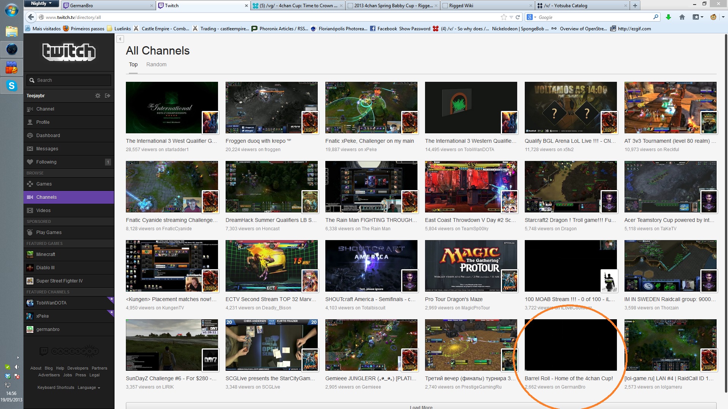Viewport: 728px width, 409px height.
Task: Open Super Street Fighter IV game
Action: pos(69,281)
